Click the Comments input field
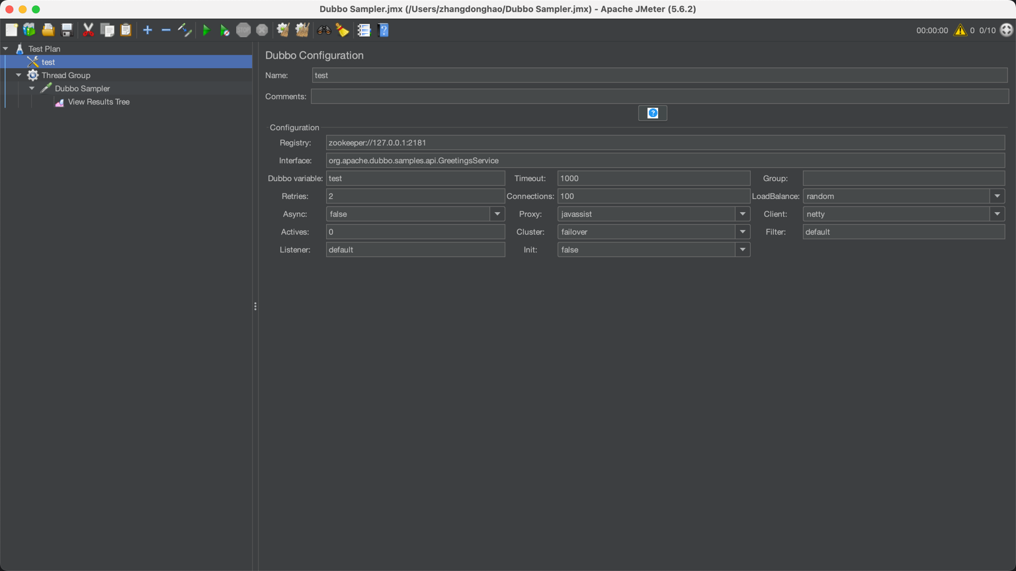This screenshot has height=571, width=1016. pos(659,96)
